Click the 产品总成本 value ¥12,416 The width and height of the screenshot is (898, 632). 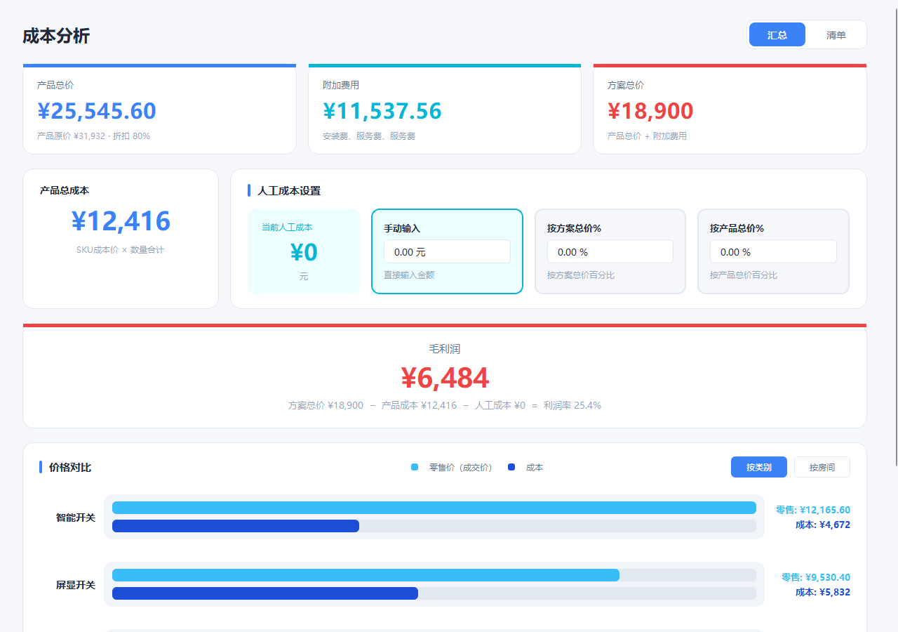coord(121,221)
